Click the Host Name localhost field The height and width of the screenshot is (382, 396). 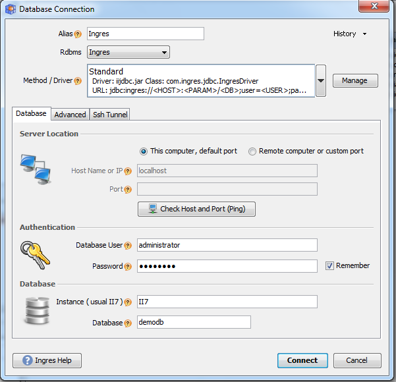[227, 171]
